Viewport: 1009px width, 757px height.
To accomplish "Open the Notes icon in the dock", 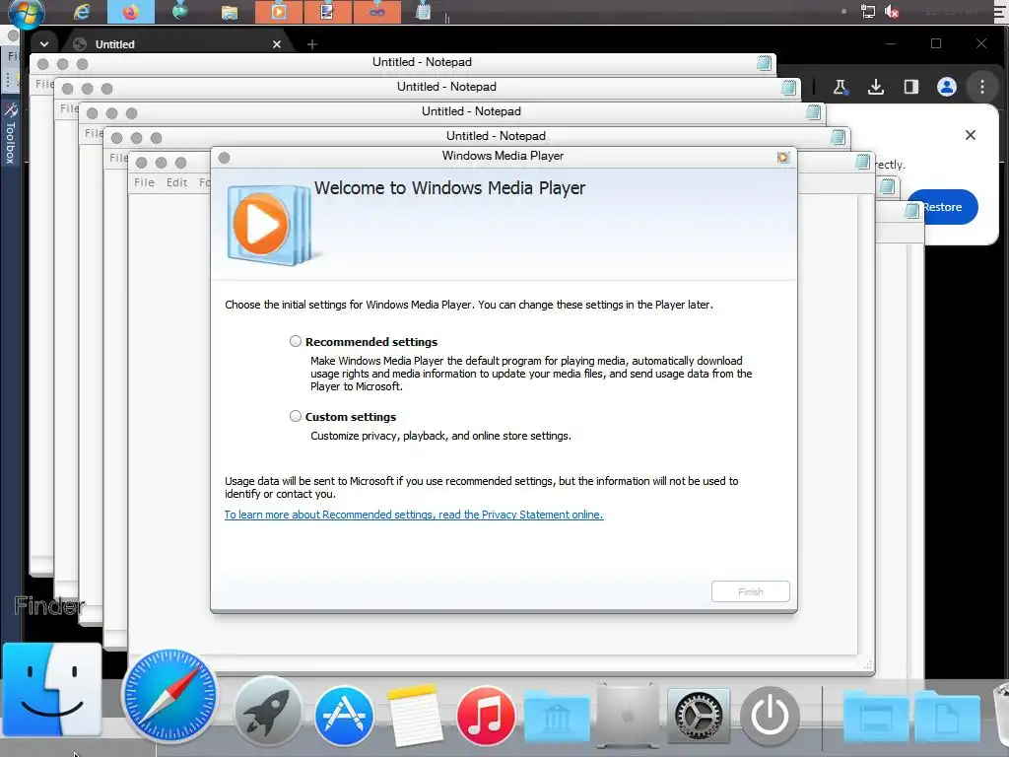I will point(415,716).
